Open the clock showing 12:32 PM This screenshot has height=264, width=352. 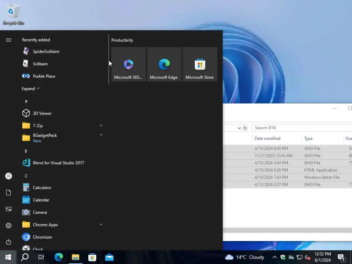coord(322,257)
